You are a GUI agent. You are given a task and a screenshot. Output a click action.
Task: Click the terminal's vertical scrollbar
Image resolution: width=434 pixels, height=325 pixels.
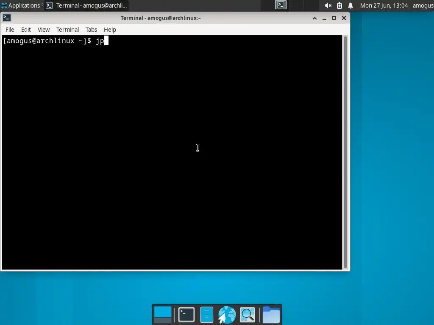pyautogui.click(x=345, y=152)
